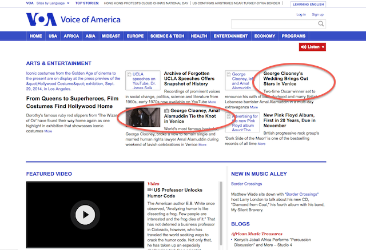This screenshot has width=366, height=250.
Task: Open Hong Kong protests top story
Action: [x=146, y=3]
